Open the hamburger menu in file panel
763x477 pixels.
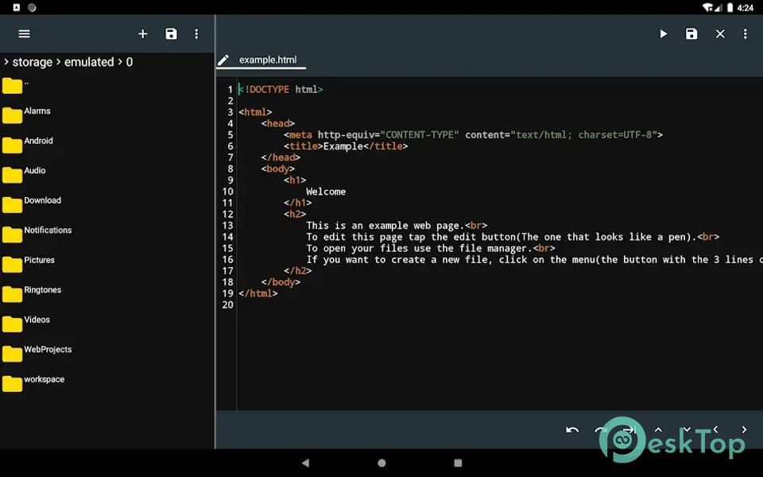point(24,33)
